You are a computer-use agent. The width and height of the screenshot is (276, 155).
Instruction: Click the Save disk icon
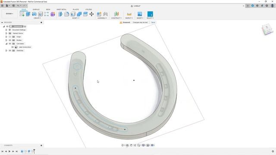[x=13, y=6]
